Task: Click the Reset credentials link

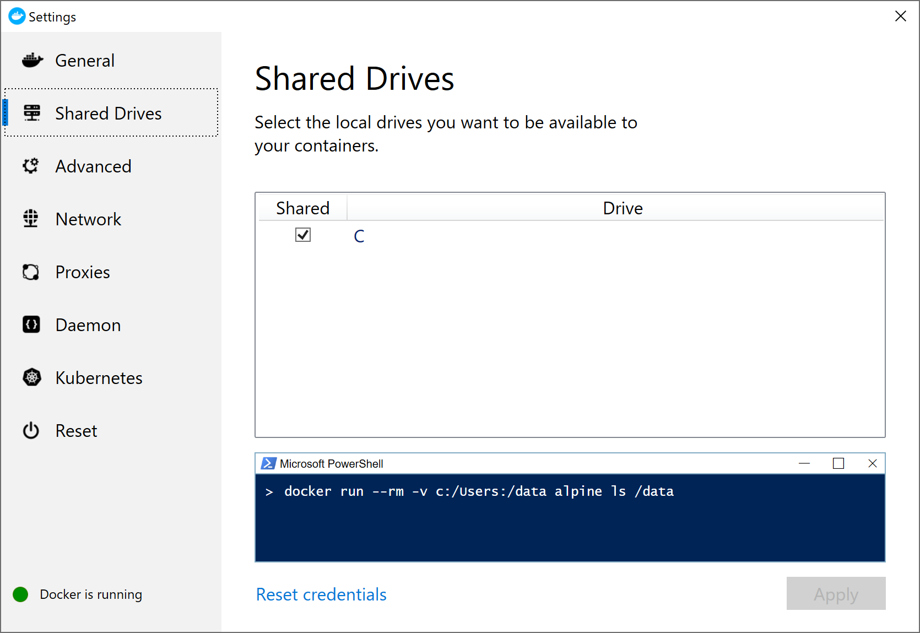Action: (321, 594)
